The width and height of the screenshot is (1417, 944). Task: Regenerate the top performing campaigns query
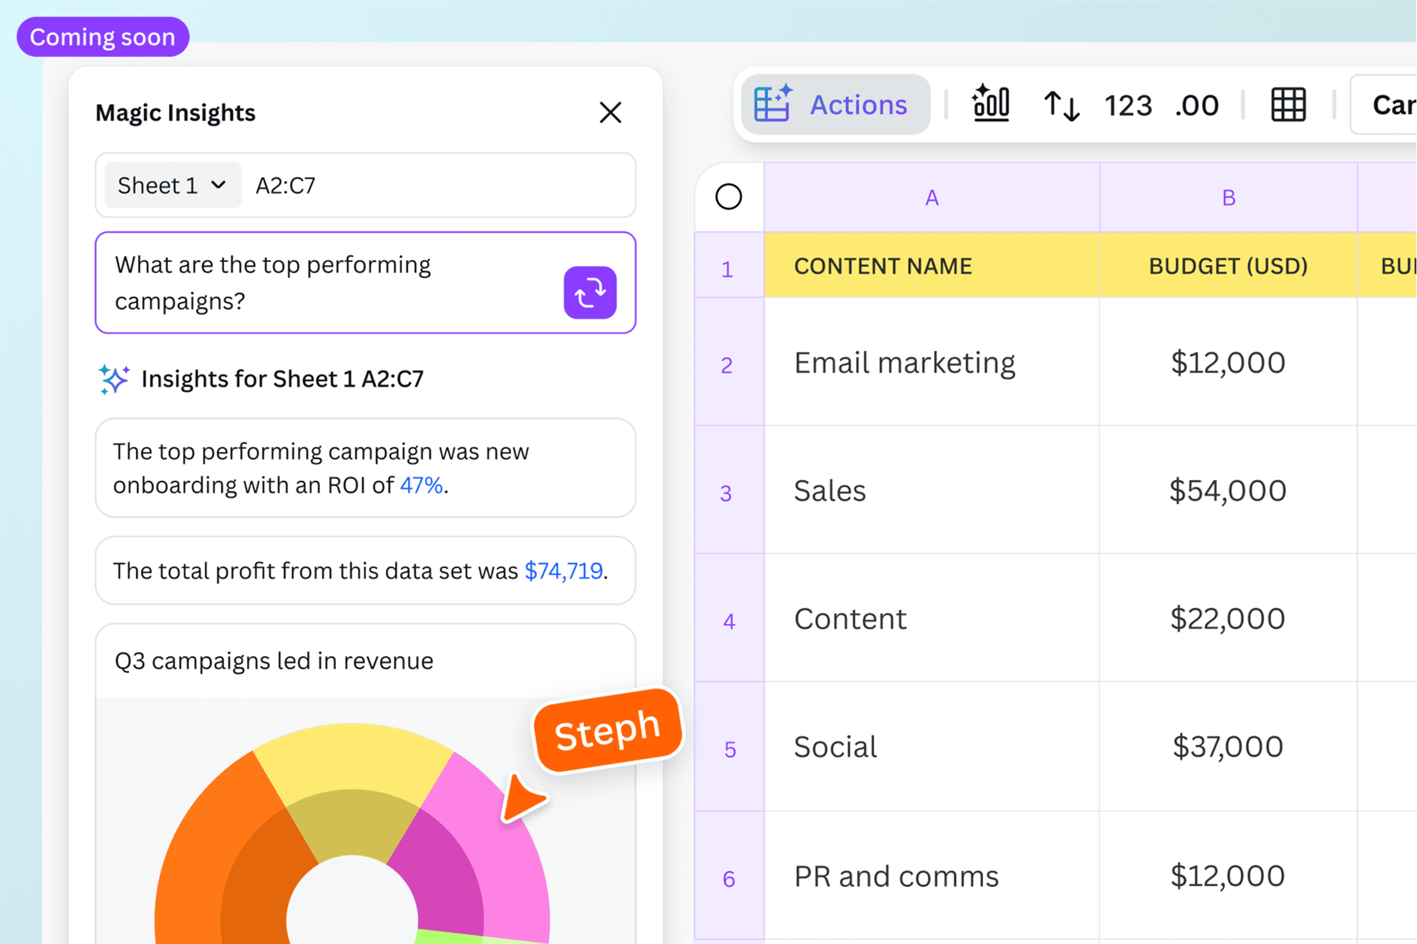(x=590, y=291)
